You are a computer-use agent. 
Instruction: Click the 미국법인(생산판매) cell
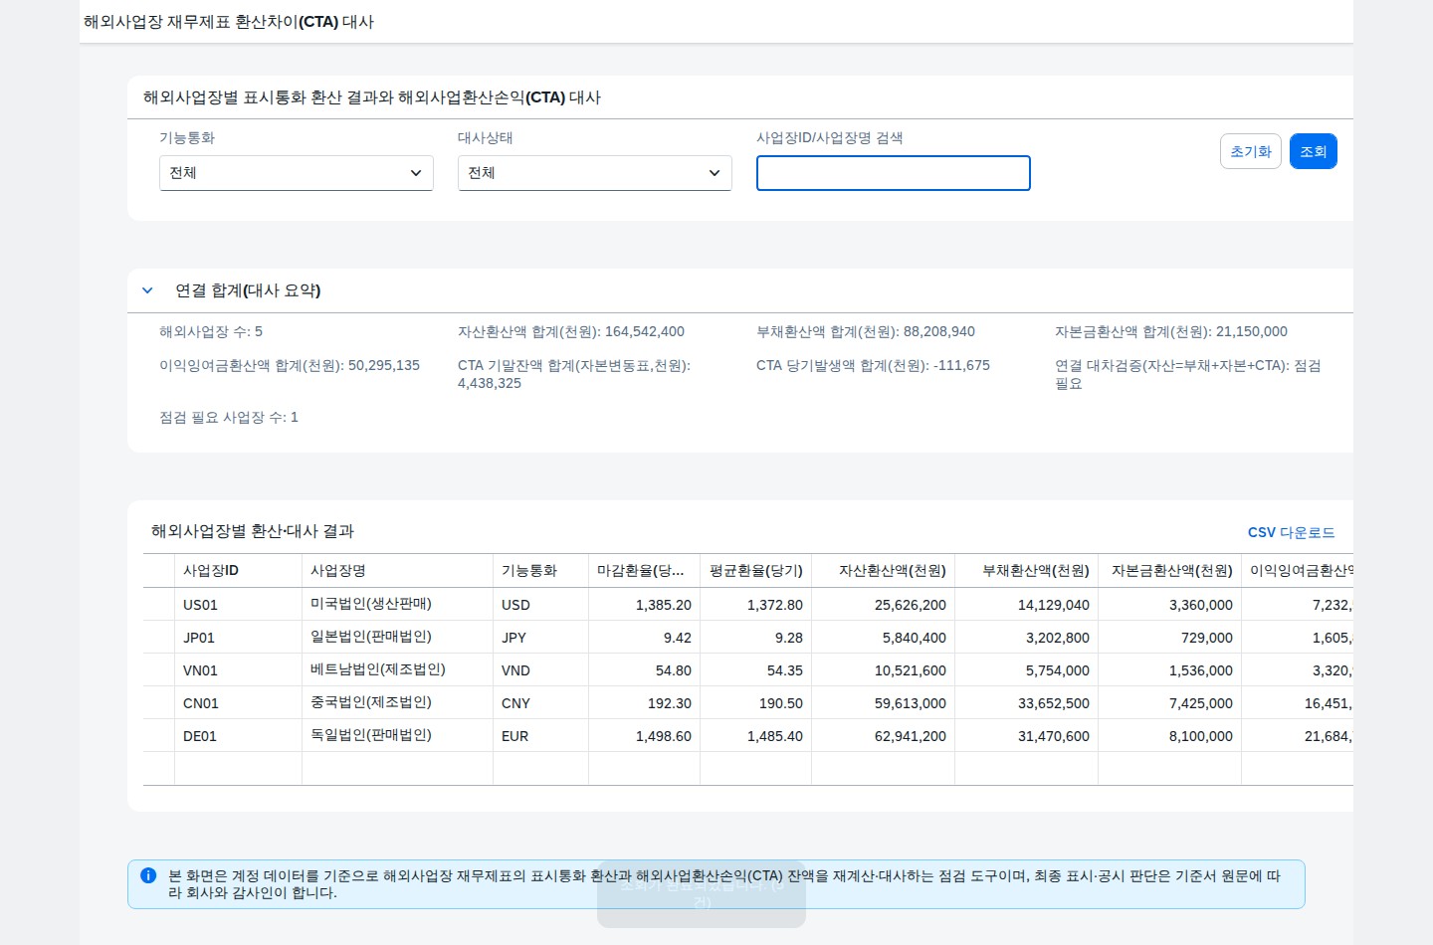[398, 605]
